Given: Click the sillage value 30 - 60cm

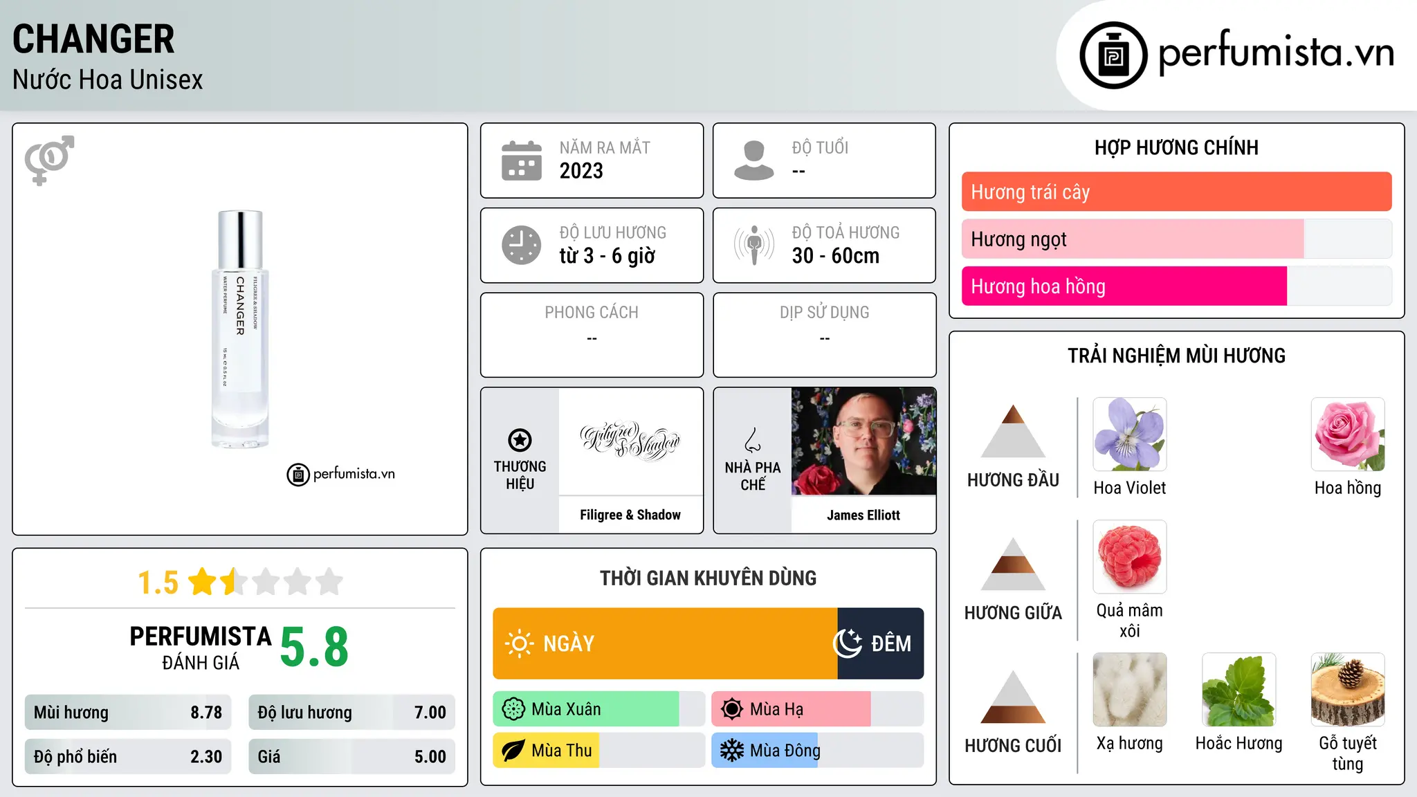Looking at the screenshot, I should coord(836,256).
